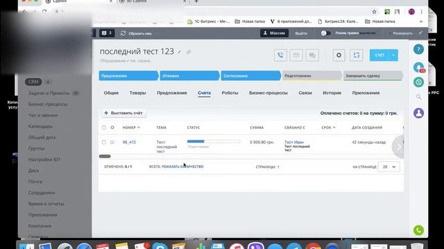This screenshot has width=444, height=249.
Task: Click the Развернуть button in top bar
Action: tap(401, 33)
